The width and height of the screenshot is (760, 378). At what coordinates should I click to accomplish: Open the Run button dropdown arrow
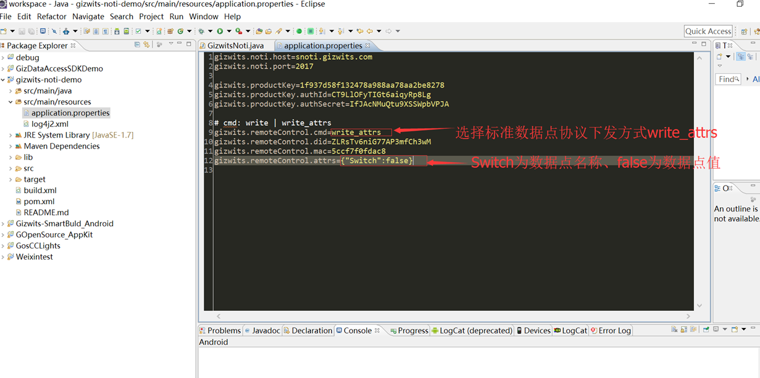[x=228, y=31]
